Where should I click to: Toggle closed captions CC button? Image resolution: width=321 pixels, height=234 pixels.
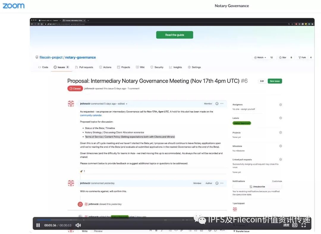tap(295, 225)
